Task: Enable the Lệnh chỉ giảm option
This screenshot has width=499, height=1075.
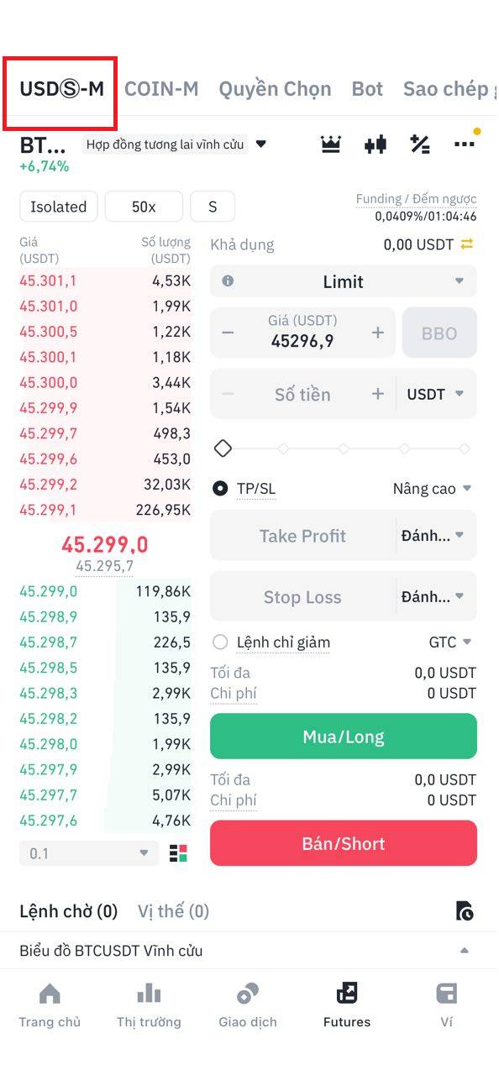Action: (220, 642)
